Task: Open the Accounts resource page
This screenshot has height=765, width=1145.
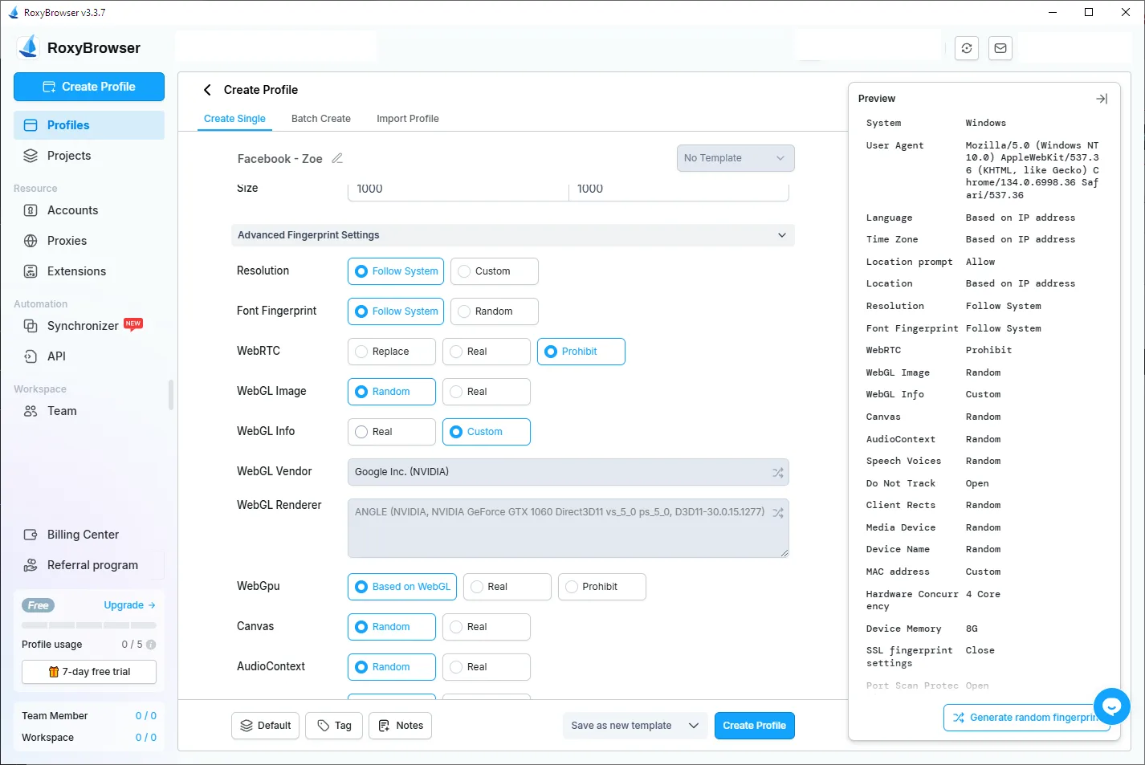Action: click(x=89, y=210)
